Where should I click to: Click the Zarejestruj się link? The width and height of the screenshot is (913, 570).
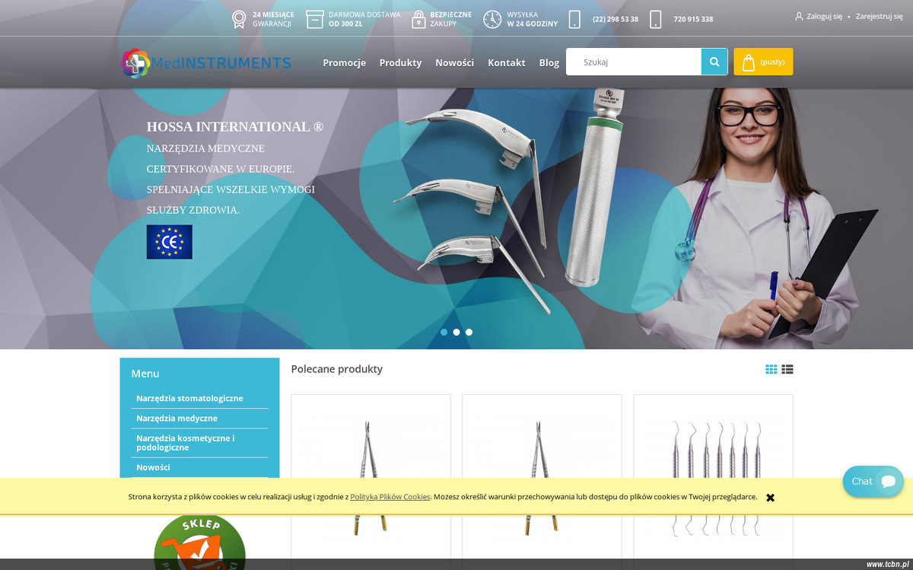click(879, 16)
